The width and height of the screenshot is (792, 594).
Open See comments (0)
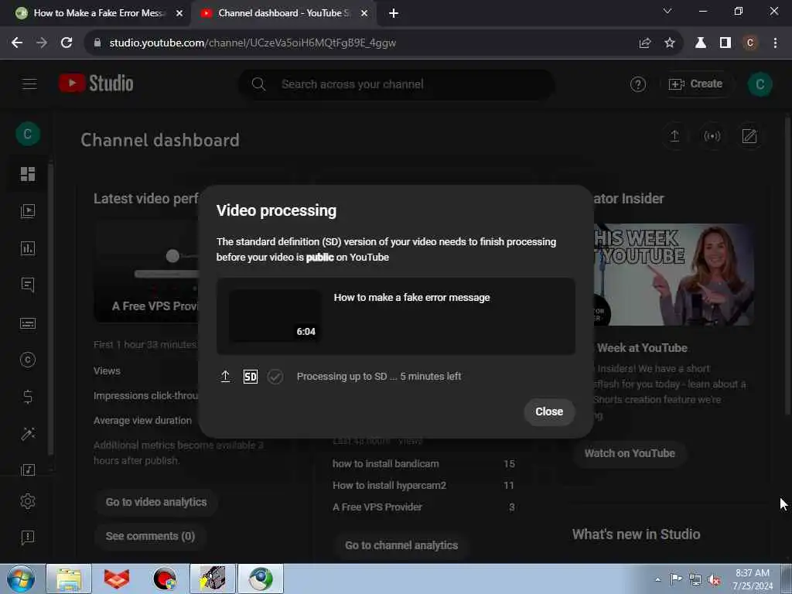(150, 537)
